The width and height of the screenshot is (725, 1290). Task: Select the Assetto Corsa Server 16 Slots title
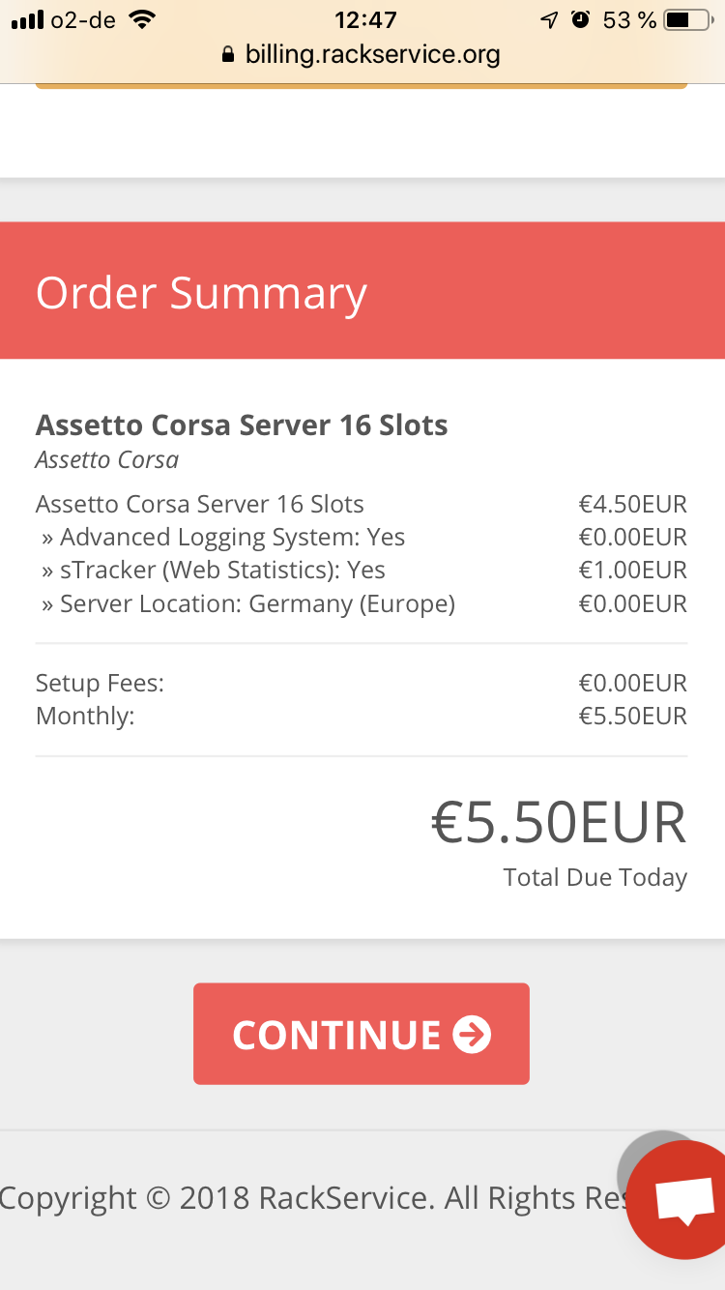242,425
